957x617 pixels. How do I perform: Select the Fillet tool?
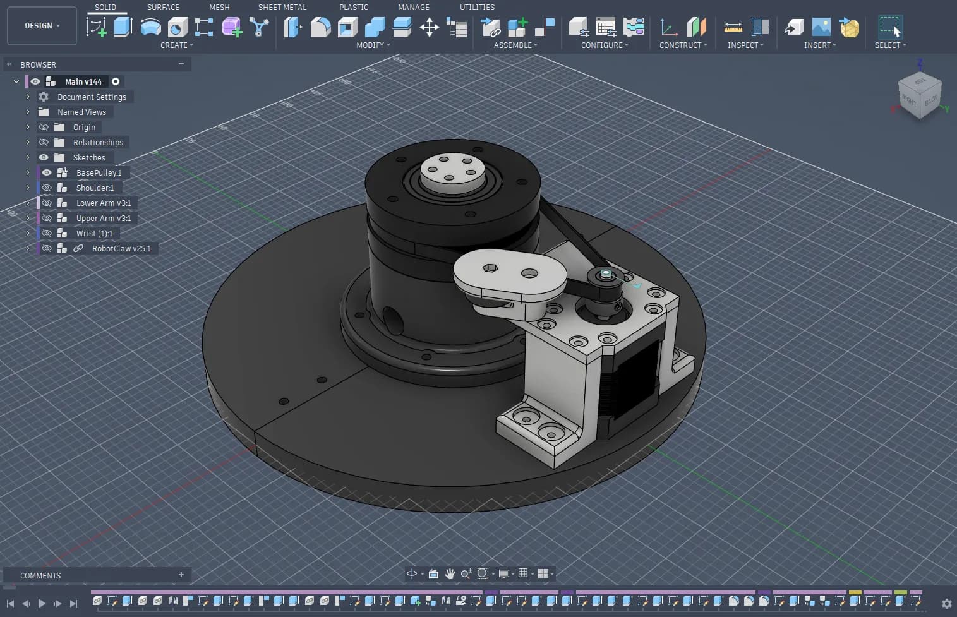(320, 27)
